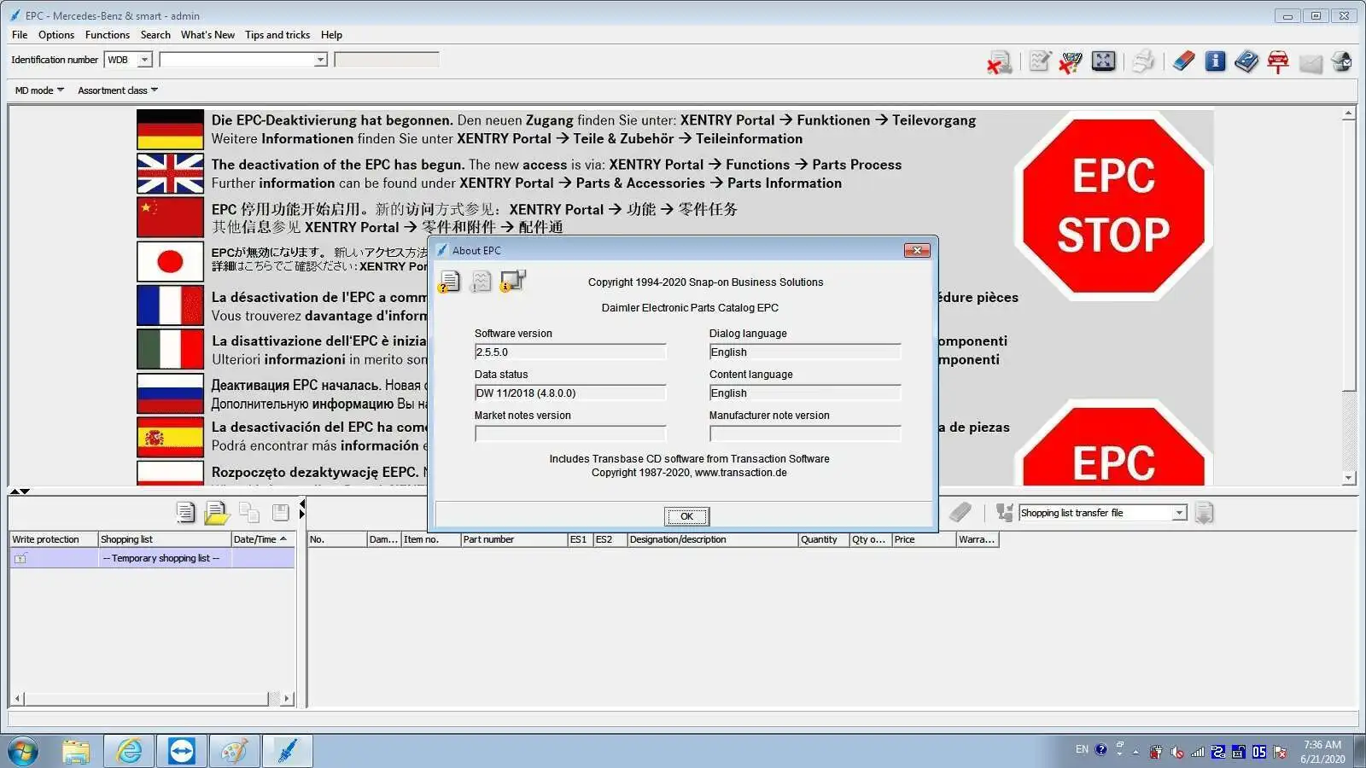Click the mailbox-with-envelope toolbar icon

coord(1341,62)
